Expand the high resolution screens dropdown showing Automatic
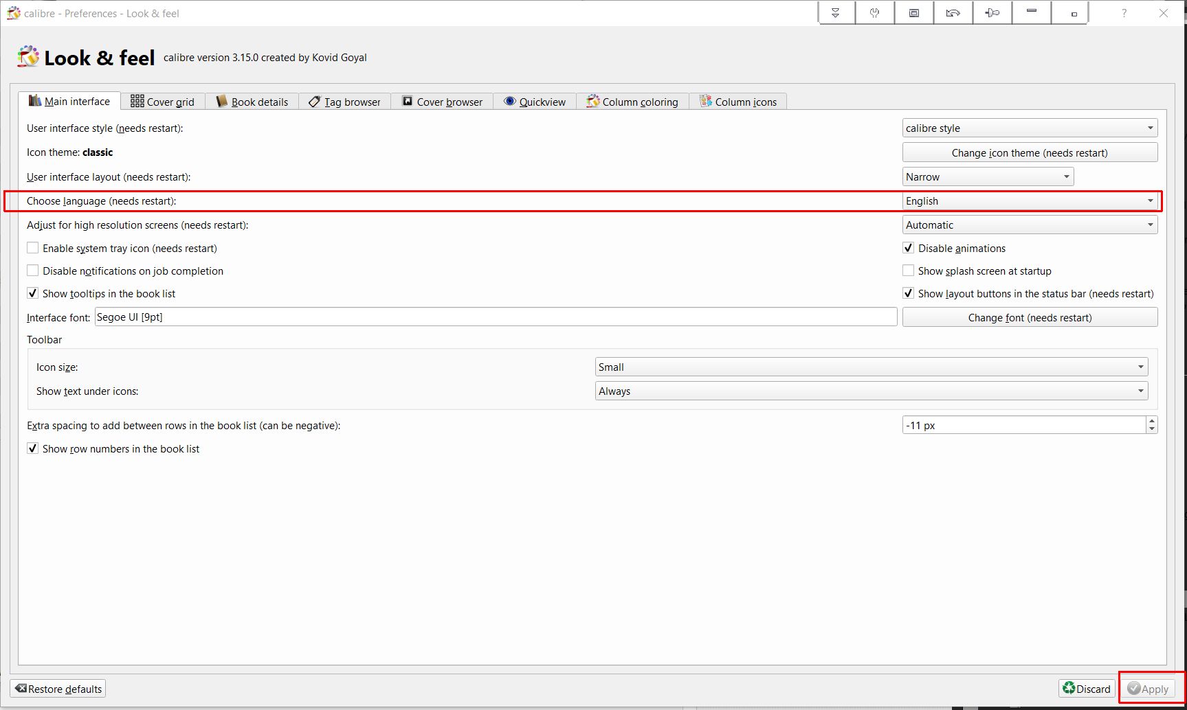Image resolution: width=1187 pixels, height=710 pixels. (1030, 225)
